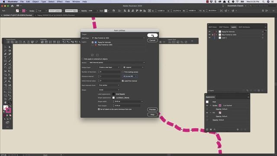Click the Help button in dialog
277x156 pixels.
[x=152, y=114]
